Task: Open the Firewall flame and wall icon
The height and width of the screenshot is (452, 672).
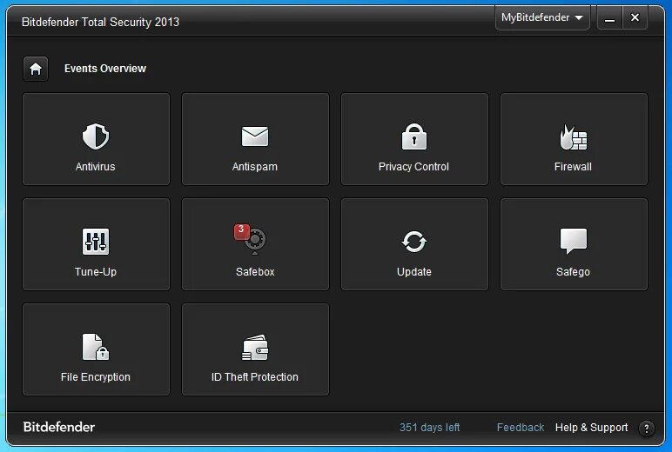Action: [x=574, y=137]
